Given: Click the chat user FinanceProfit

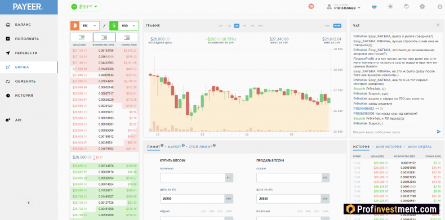Looking at the screenshot, I should tap(363, 59).
